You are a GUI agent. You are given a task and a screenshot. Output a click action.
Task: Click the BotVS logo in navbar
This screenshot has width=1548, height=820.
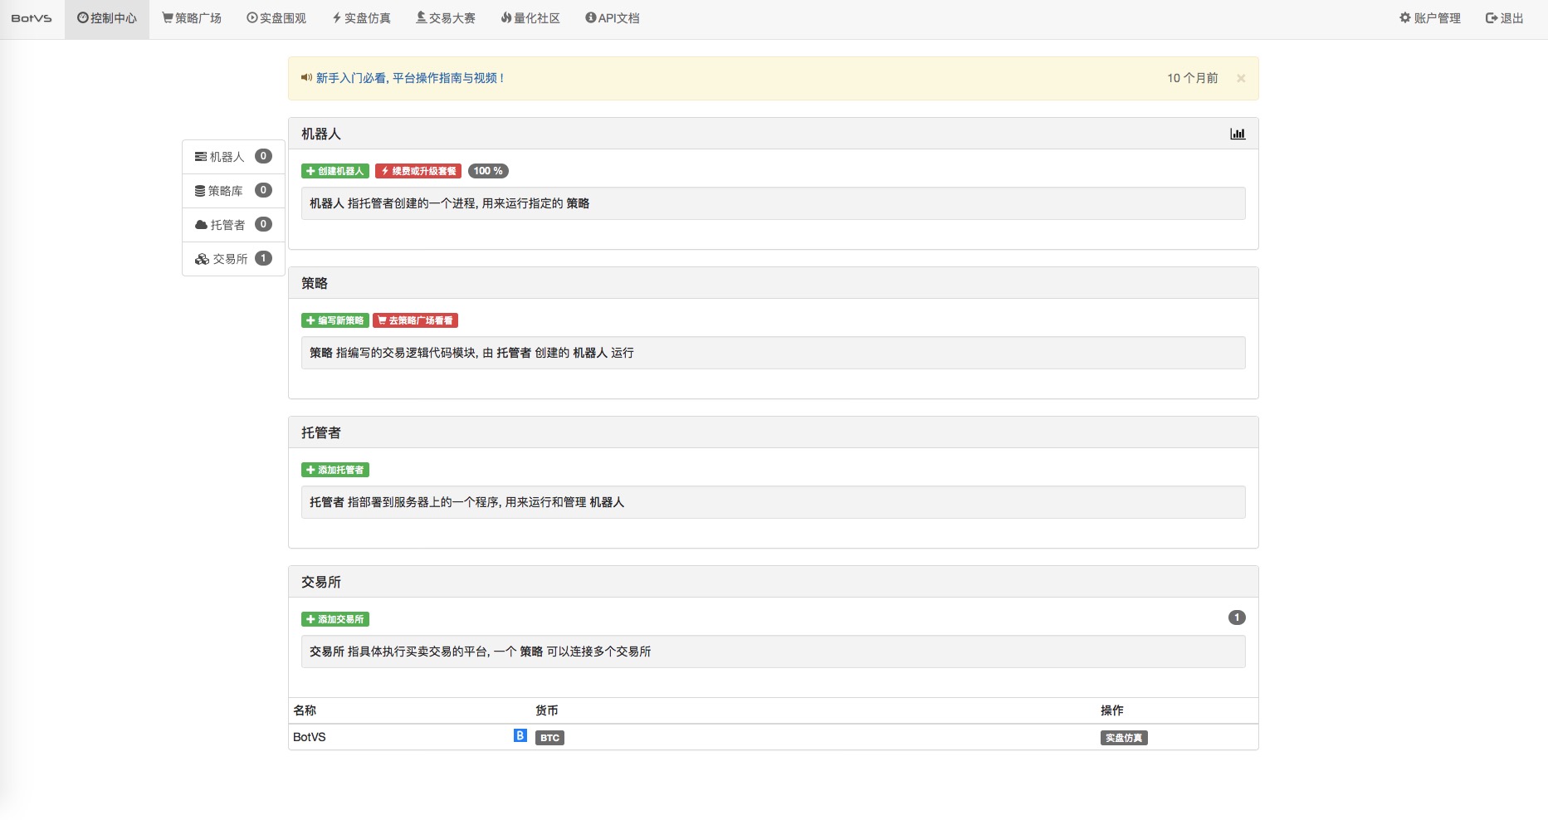(32, 18)
